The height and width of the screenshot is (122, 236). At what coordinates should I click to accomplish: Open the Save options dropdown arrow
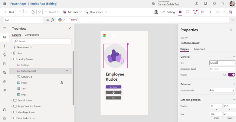click(x=224, y=12)
